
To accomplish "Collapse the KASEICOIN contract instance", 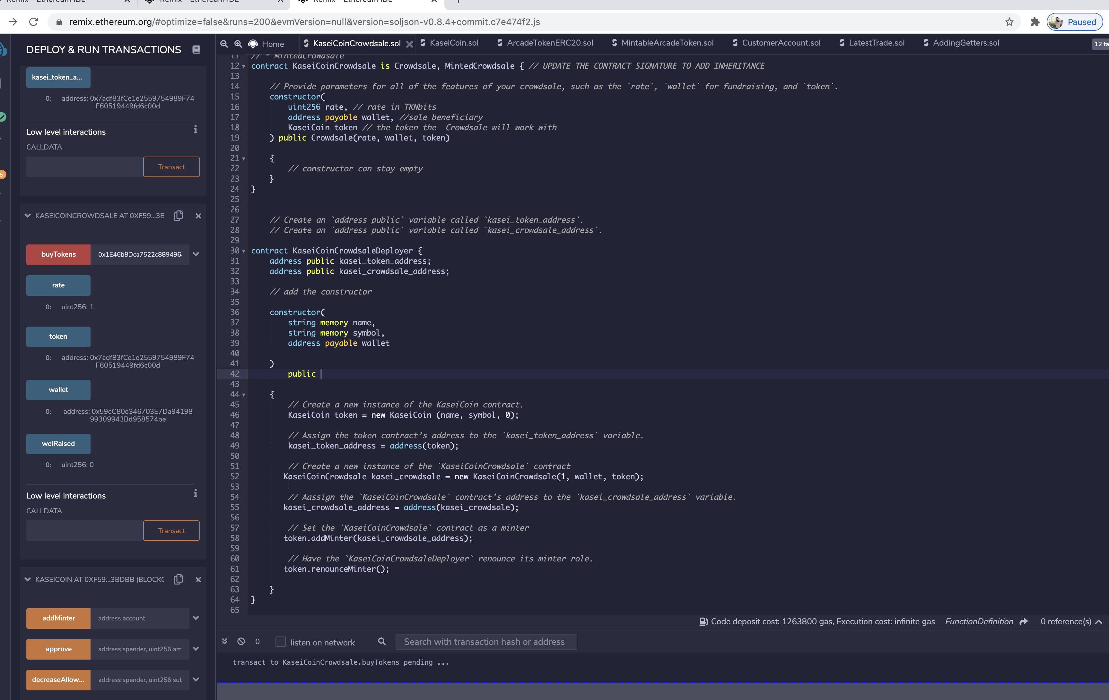I will (28, 579).
